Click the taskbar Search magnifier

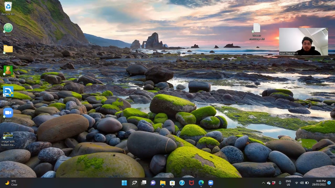pos(134,183)
